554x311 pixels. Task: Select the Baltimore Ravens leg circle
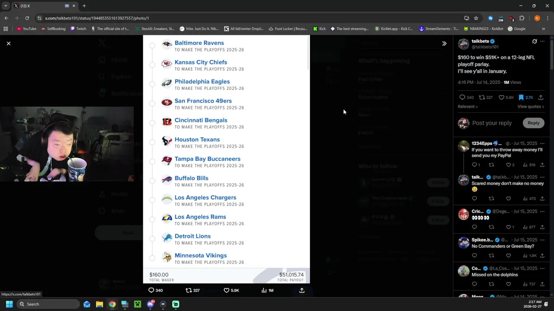152,45
